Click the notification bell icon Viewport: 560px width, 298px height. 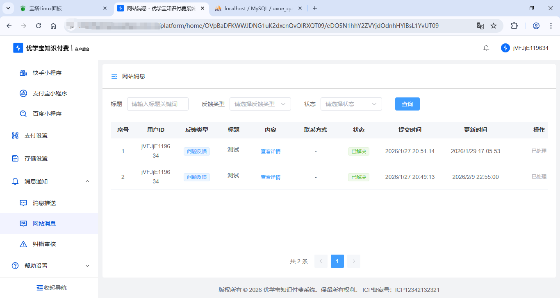[486, 48]
